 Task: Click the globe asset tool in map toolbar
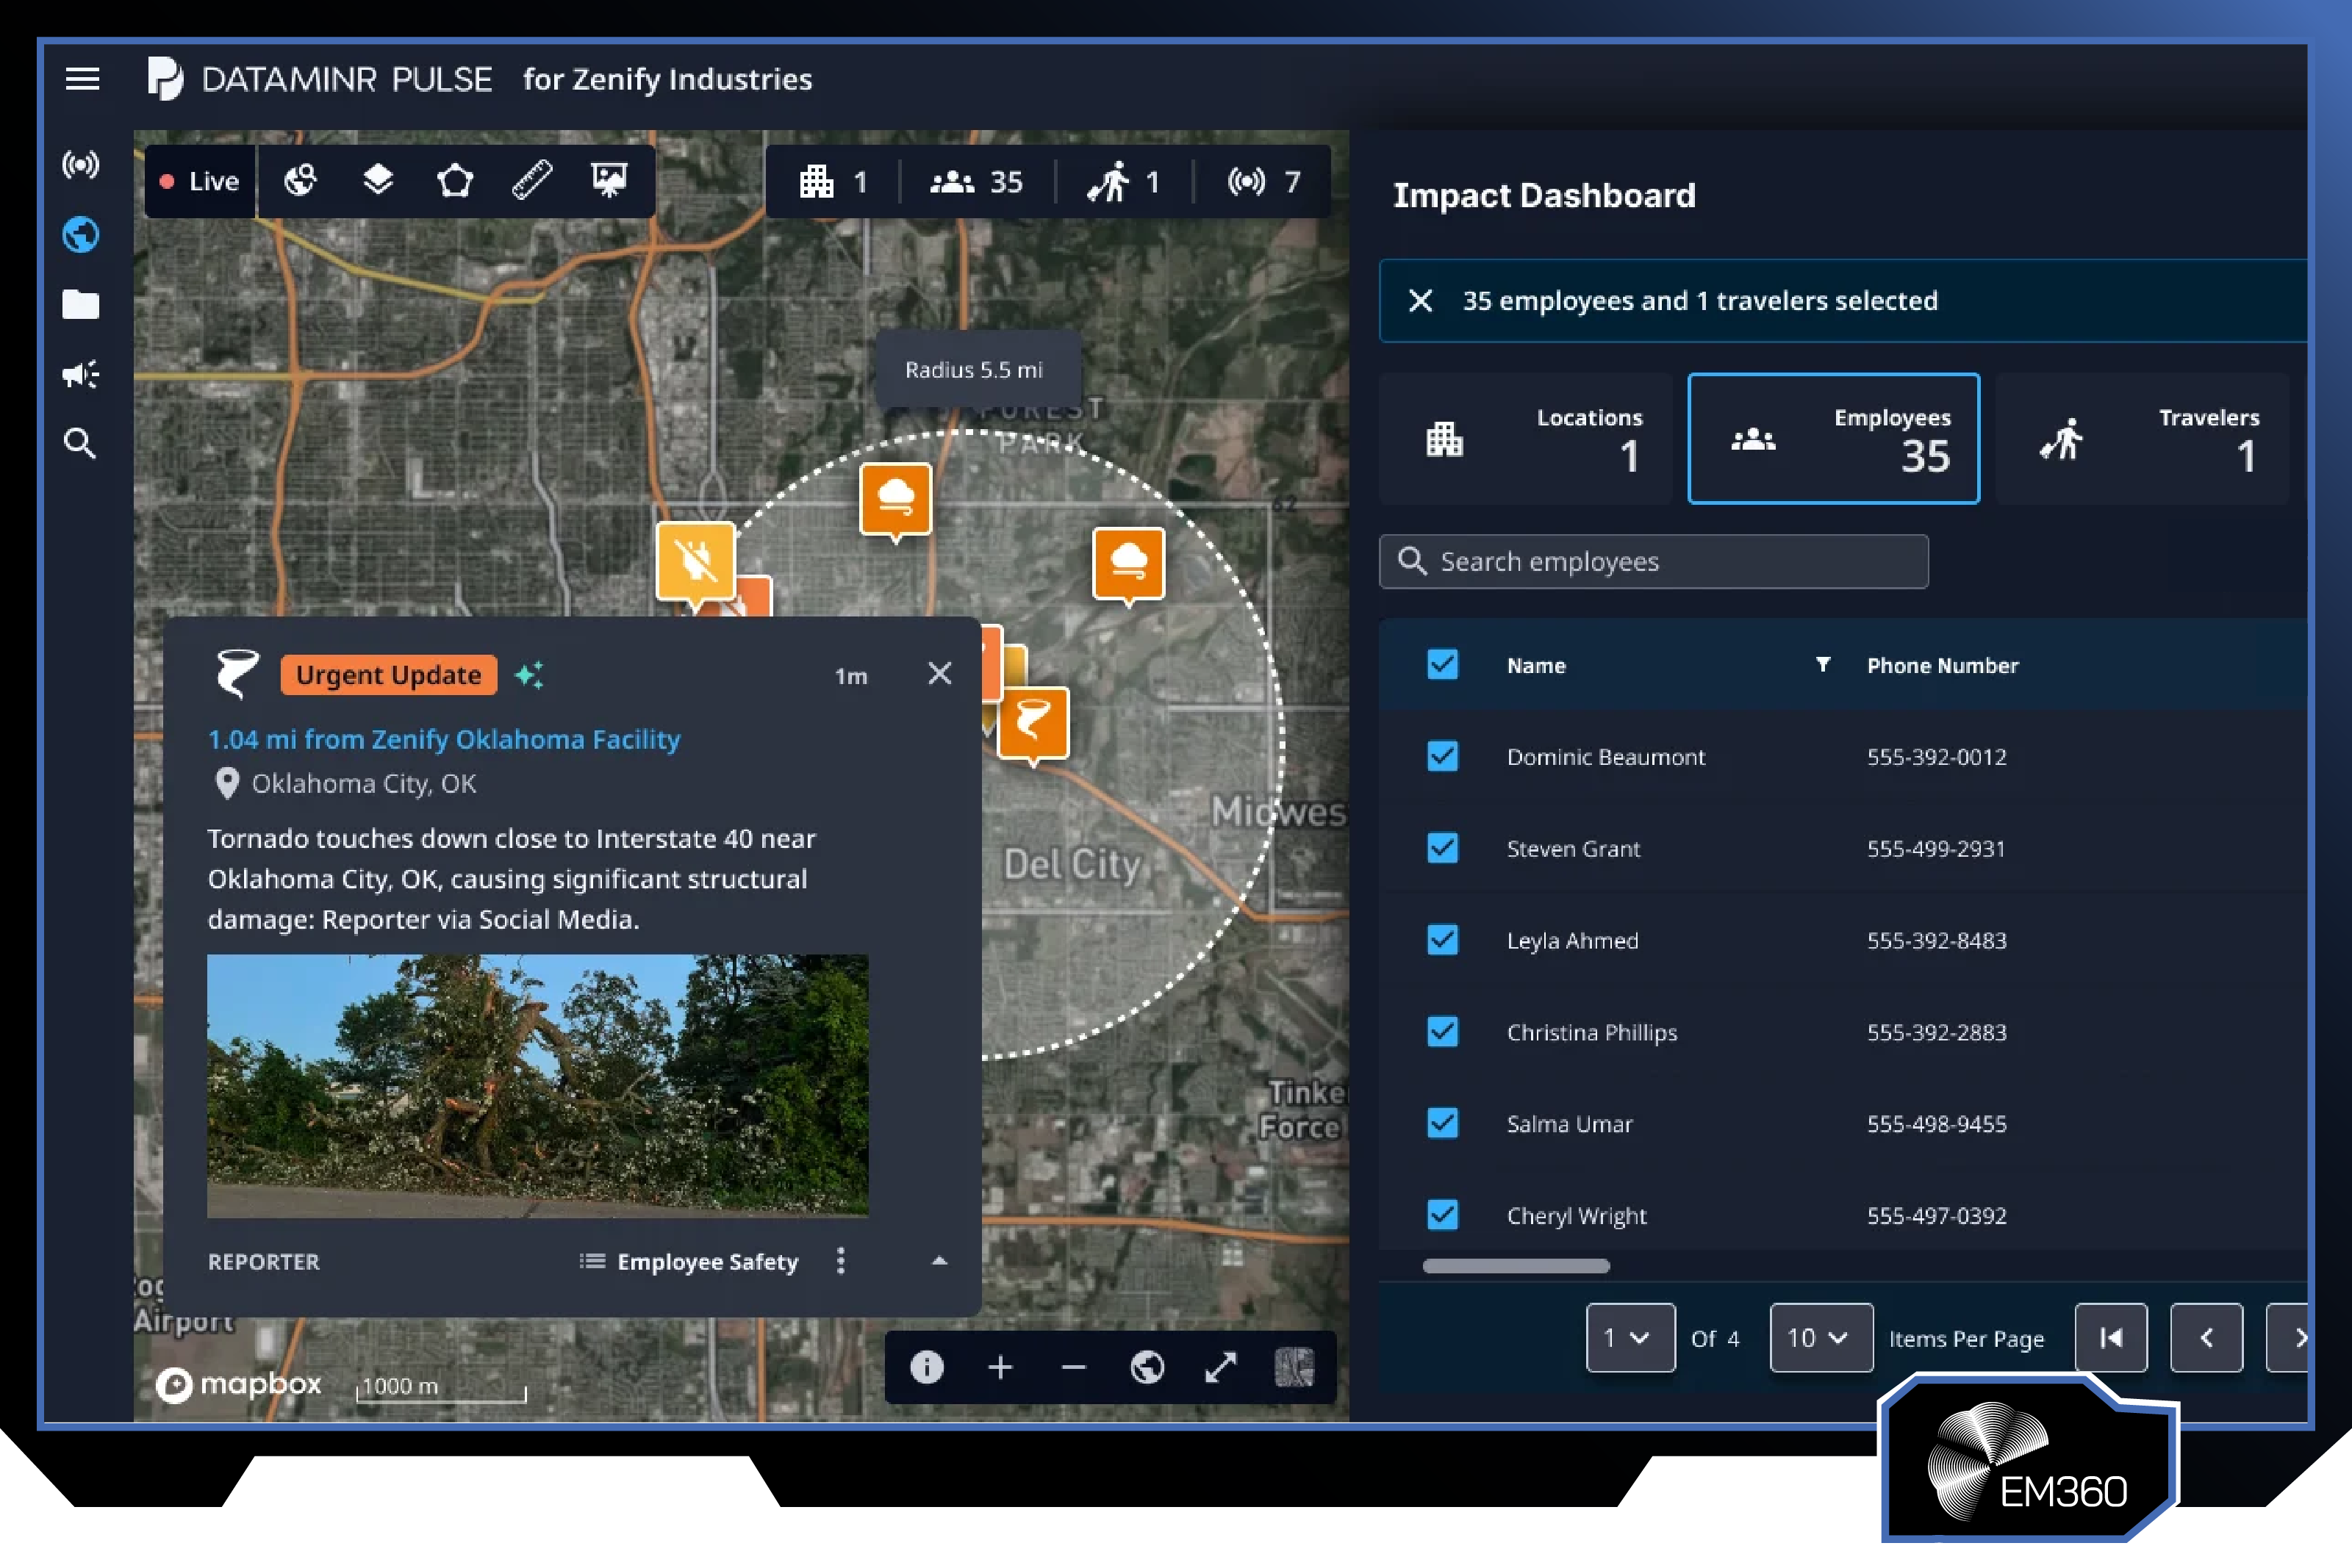point(301,181)
